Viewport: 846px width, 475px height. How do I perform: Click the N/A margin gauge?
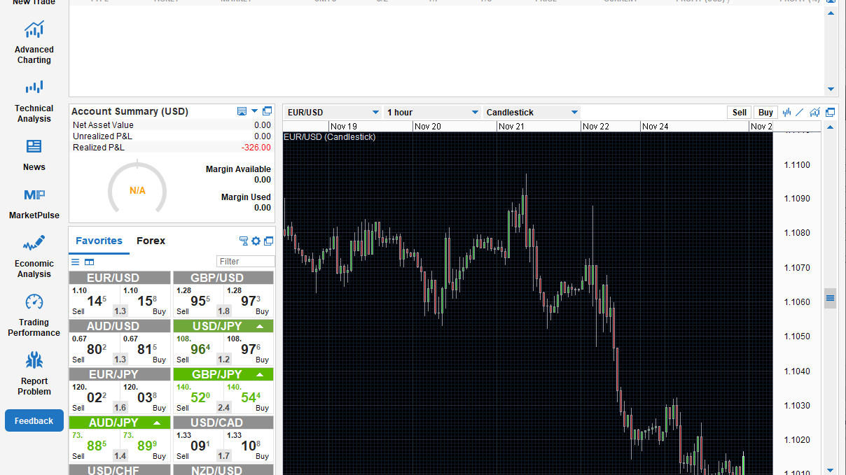coord(137,188)
